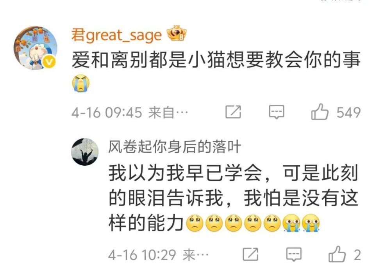This screenshot has width=375, height=272.
Task: Like the comment with 549 likes
Action: pyautogui.click(x=320, y=112)
